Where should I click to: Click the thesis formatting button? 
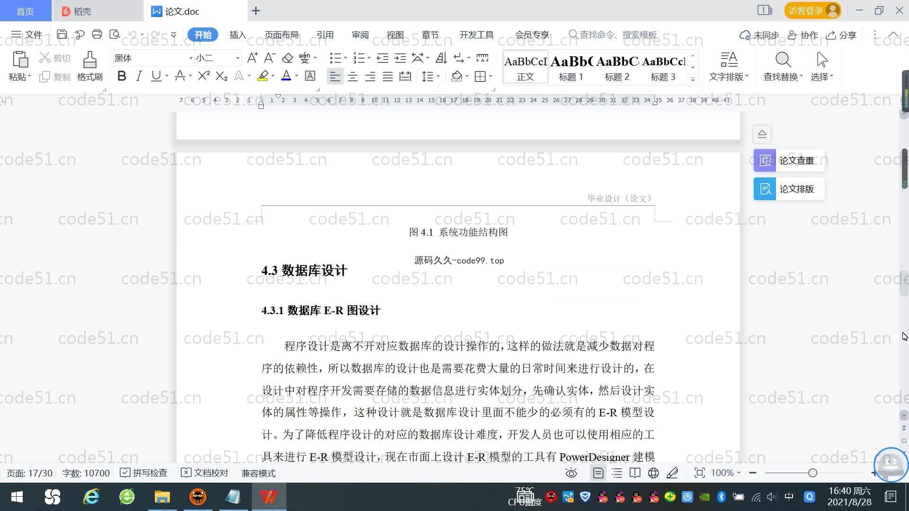point(789,189)
